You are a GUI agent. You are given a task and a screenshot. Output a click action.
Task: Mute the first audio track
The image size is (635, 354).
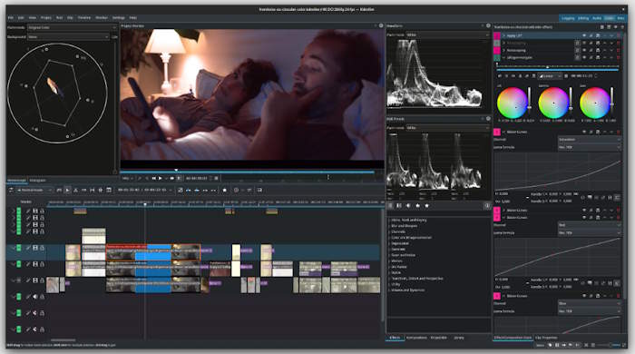[x=35, y=297]
